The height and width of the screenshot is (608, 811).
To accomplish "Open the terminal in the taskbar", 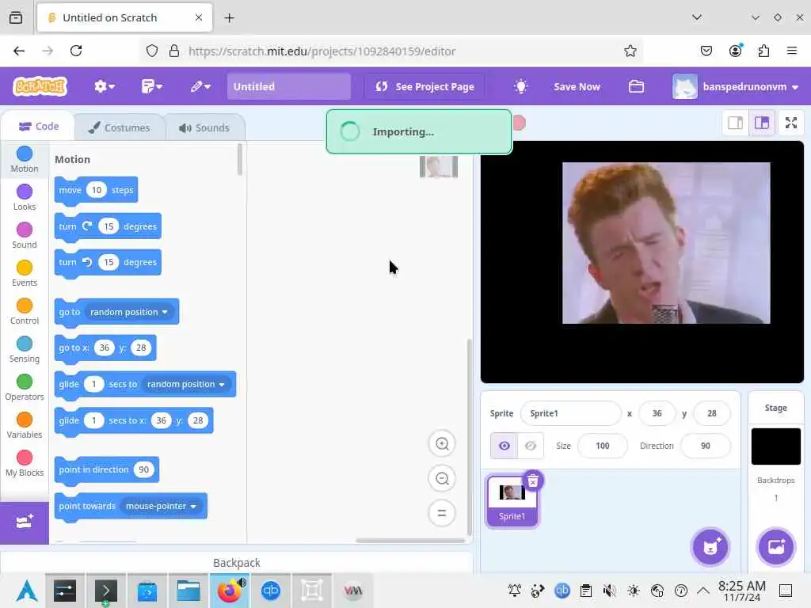I will click(105, 591).
